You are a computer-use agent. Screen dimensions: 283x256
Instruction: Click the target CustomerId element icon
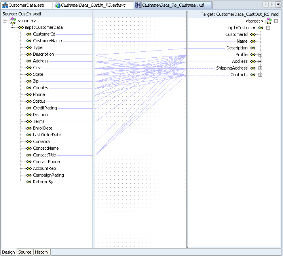[253, 35]
